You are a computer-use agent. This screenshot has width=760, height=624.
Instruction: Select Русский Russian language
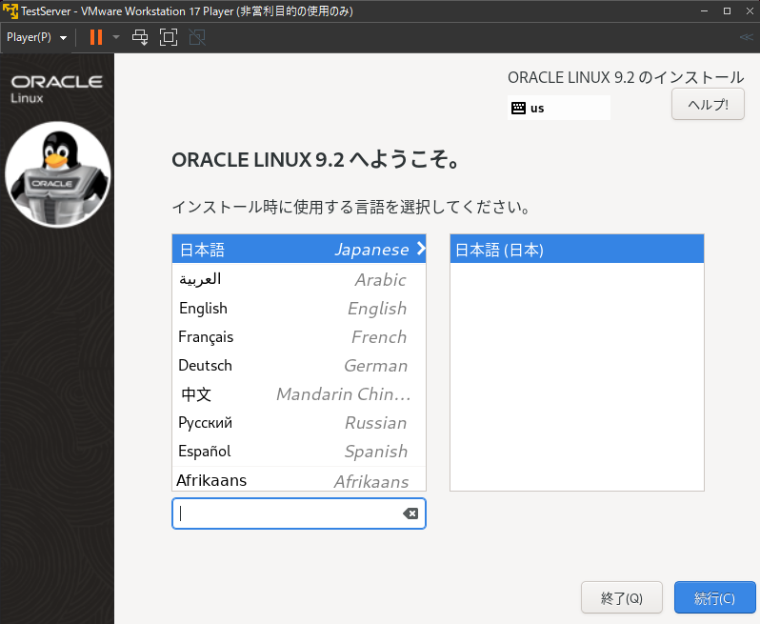[299, 423]
